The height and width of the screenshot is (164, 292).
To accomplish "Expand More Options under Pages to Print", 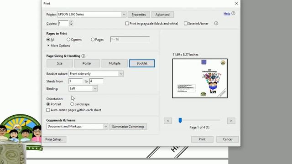I will tap(58, 46).
